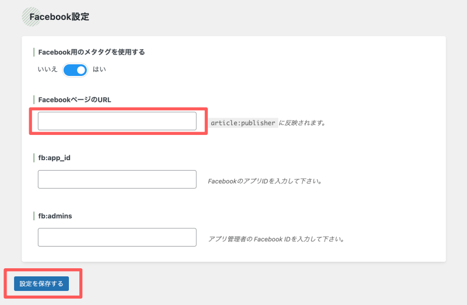Click the fb:app_id field label
The height and width of the screenshot is (305, 467).
(54, 158)
